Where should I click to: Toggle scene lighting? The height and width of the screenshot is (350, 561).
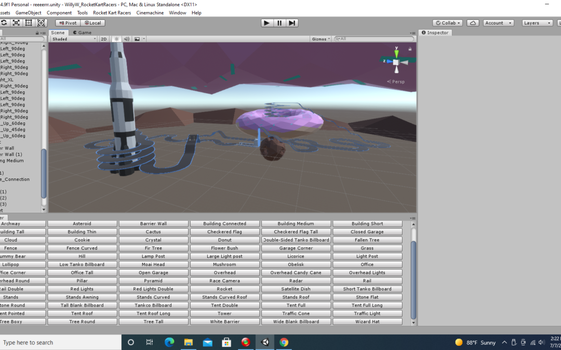(x=116, y=39)
